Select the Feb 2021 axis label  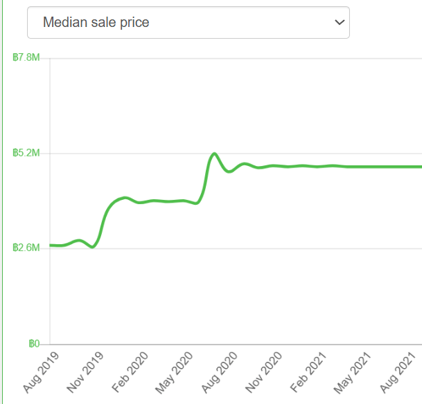pos(308,372)
